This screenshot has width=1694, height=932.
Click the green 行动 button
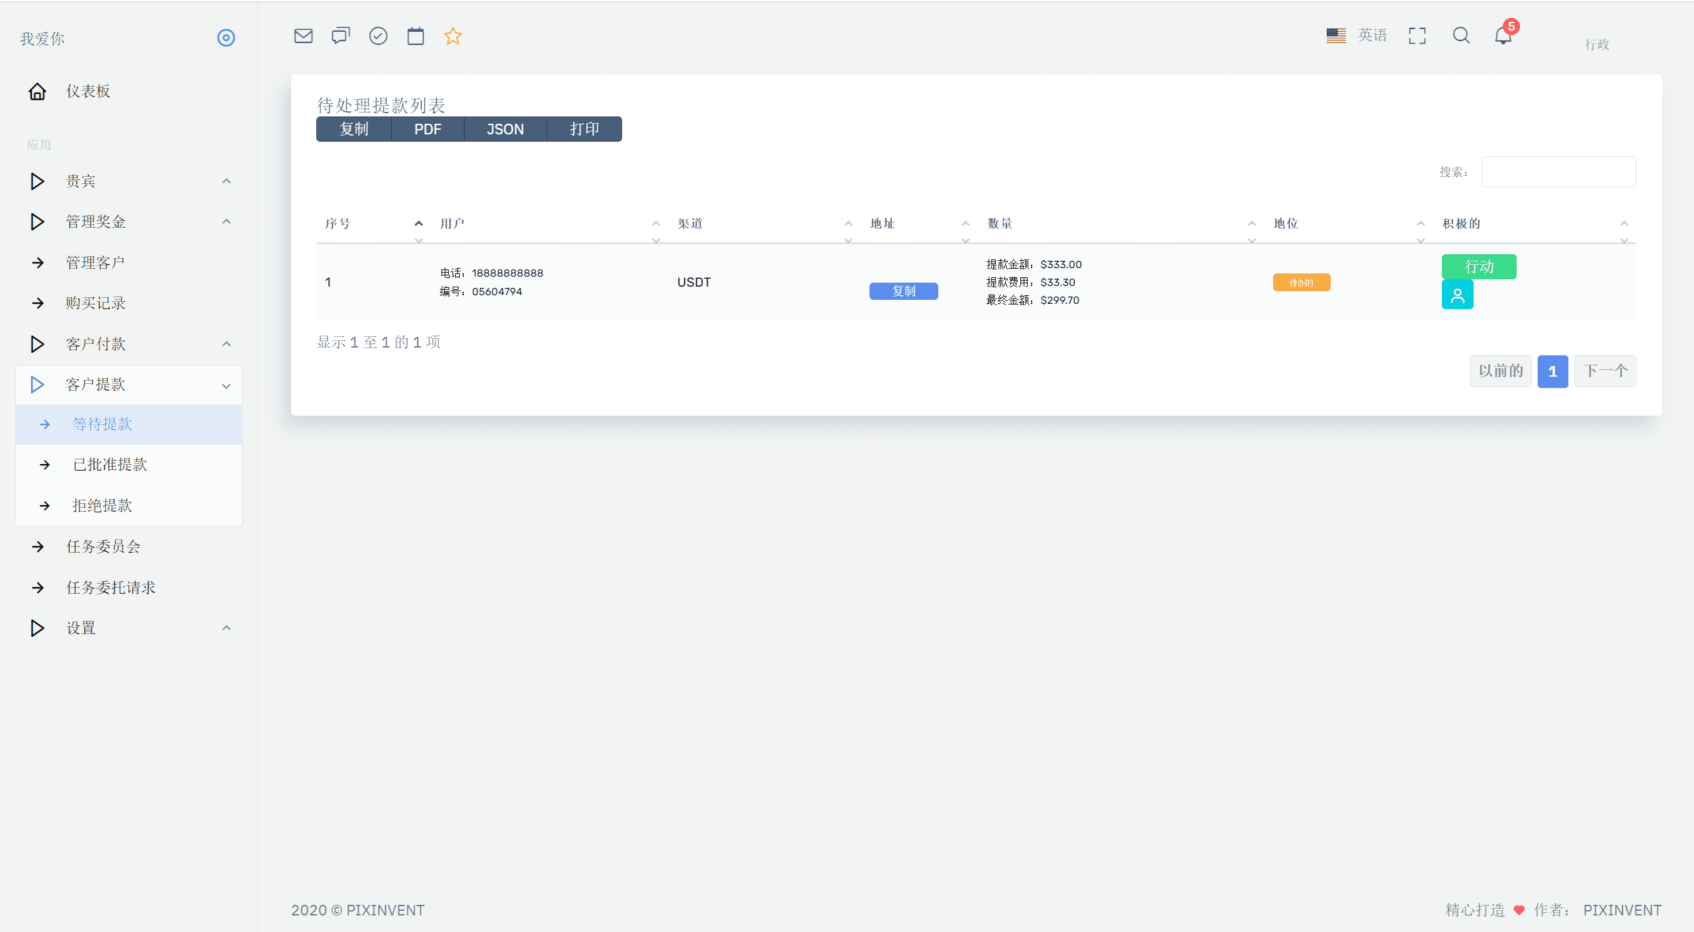[1478, 267]
